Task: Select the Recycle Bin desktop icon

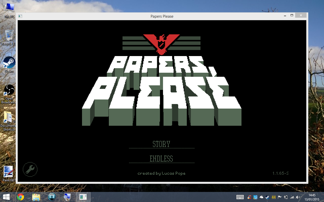Action: click(9, 37)
